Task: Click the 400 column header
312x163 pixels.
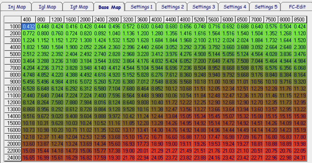Action: coord(29,20)
